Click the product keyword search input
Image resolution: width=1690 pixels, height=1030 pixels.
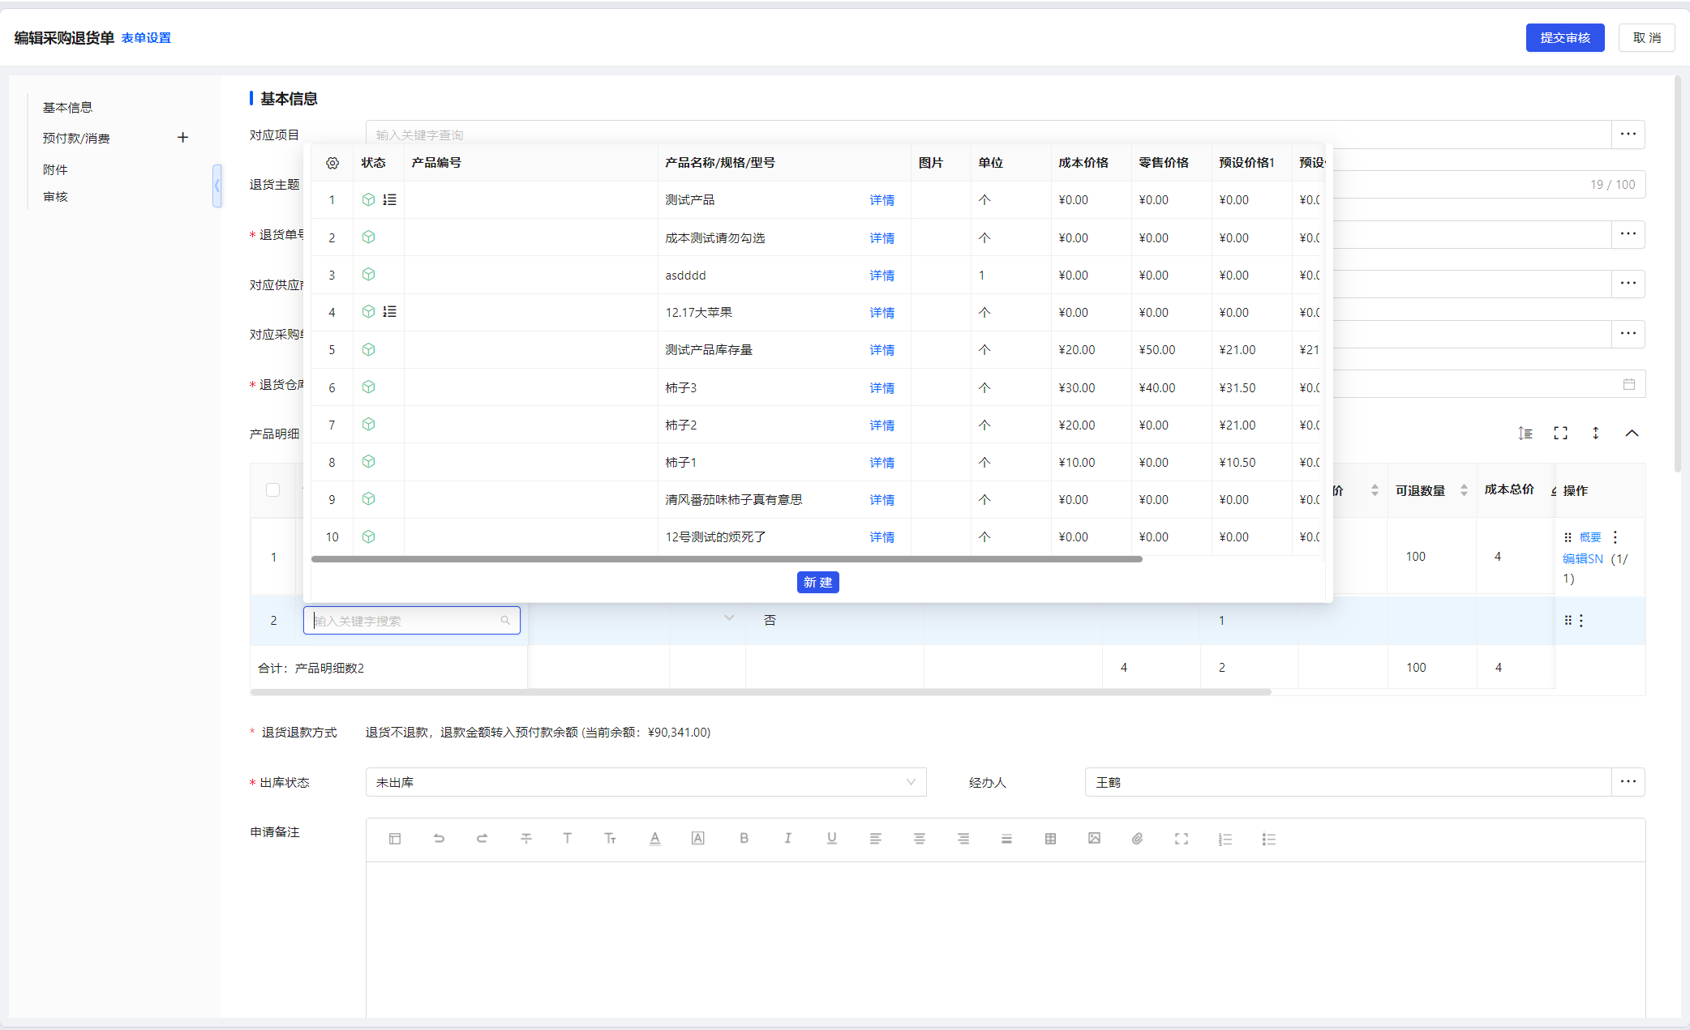coord(405,621)
